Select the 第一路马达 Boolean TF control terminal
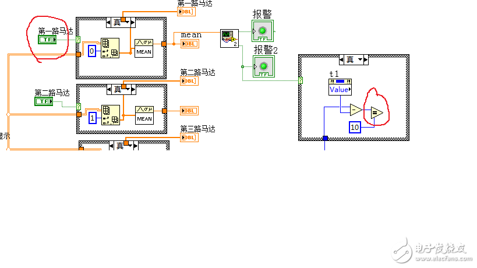Viewport: 477px width, 268px height. coord(47,40)
